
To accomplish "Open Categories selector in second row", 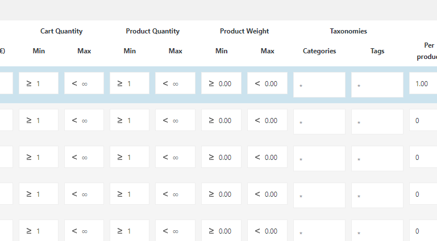I will tap(319, 122).
